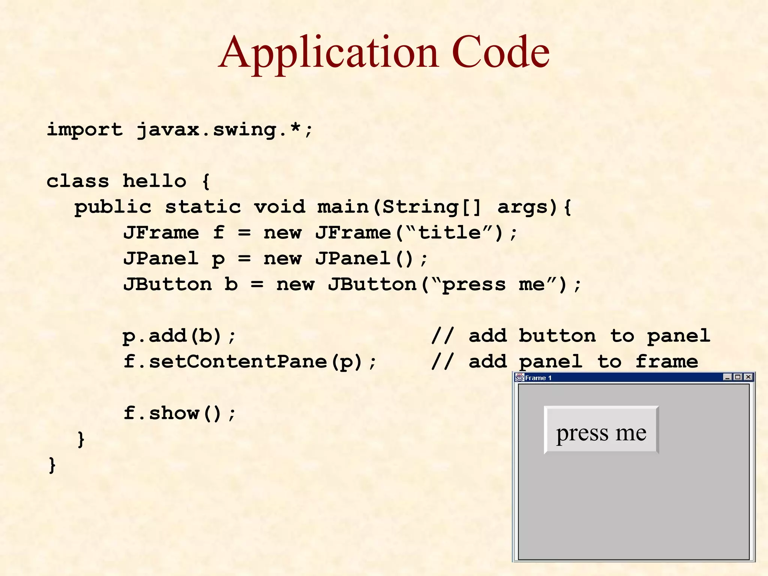Click the 'f.show();' statement
The height and width of the screenshot is (576, 768).
point(180,413)
